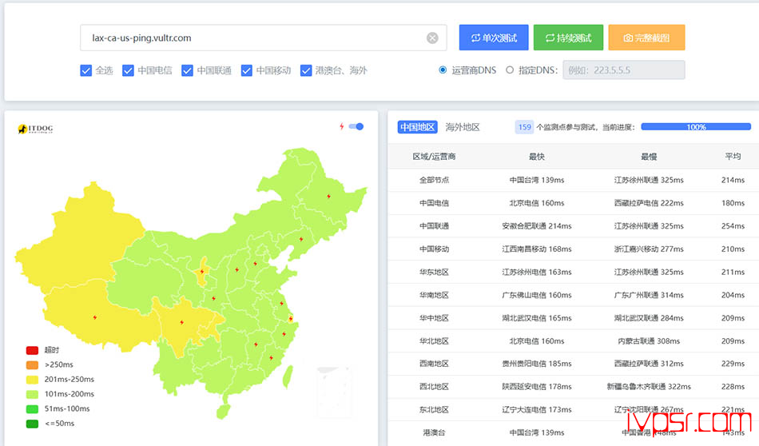
Task: Click the custom DNS input field
Action: 623,70
